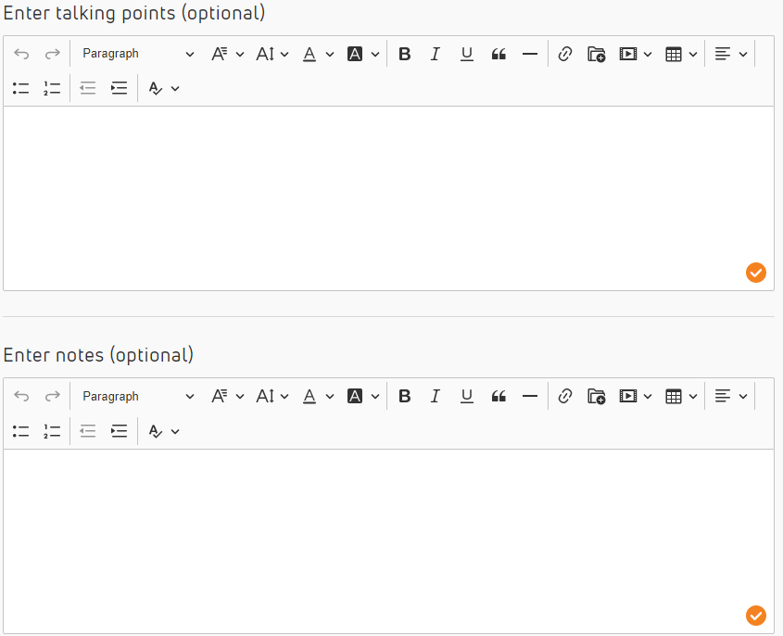The height and width of the screenshot is (636, 783).
Task: Toggle underline in talking points editor
Action: pos(467,54)
